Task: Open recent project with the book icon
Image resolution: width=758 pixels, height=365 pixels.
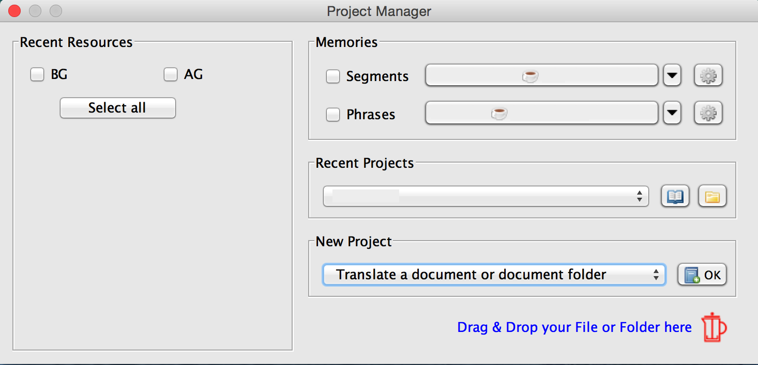Action: (x=675, y=197)
